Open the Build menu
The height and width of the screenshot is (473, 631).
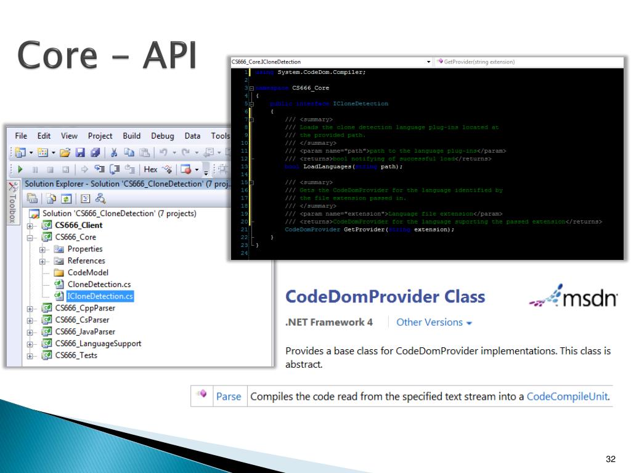(x=131, y=136)
